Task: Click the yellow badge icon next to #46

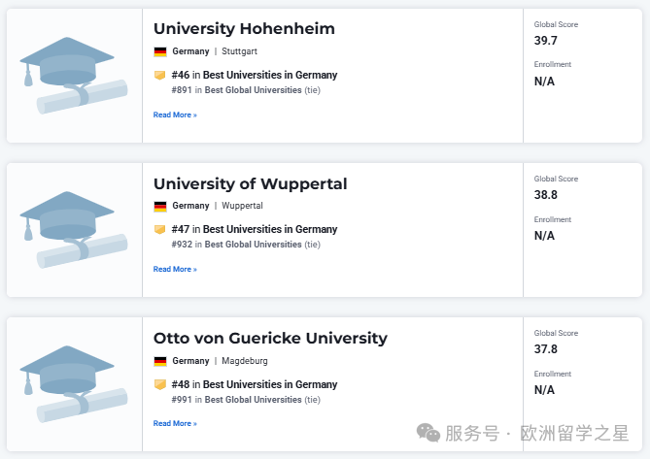Action: pyautogui.click(x=159, y=75)
